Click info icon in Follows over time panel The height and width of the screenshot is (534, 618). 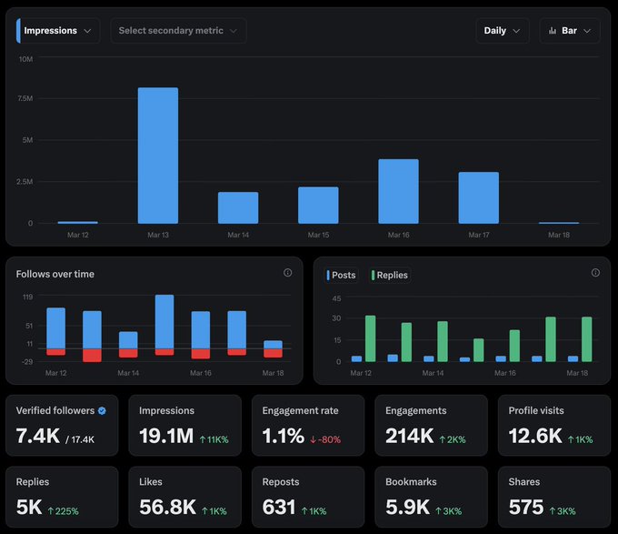288,273
